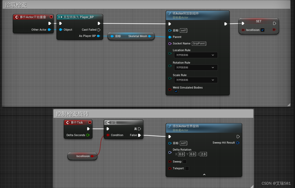Click the Rotation Rule input pin
The height and width of the screenshot is (188, 295).
[170, 66]
